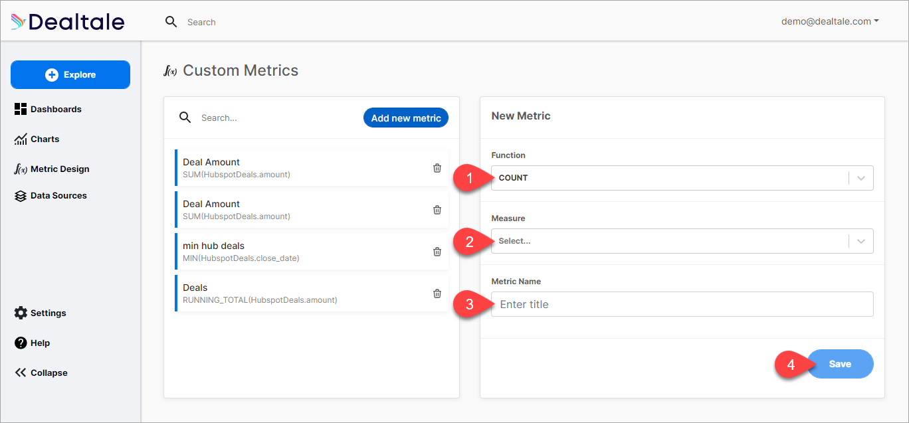Image resolution: width=909 pixels, height=423 pixels.
Task: Click the Function dropdown chevron arrow
Action: pos(861,178)
